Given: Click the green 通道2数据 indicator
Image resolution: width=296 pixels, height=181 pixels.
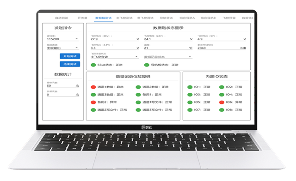Looking at the screenshot, I should click(138, 87).
